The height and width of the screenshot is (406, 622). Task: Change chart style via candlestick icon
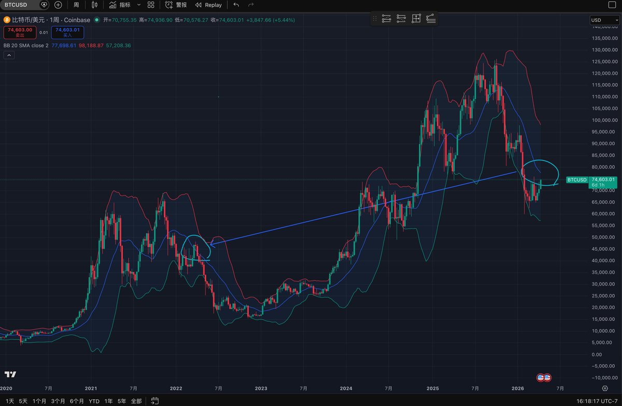click(94, 5)
